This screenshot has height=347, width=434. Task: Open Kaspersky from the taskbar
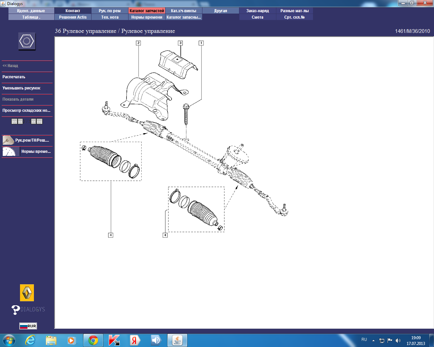click(114, 340)
